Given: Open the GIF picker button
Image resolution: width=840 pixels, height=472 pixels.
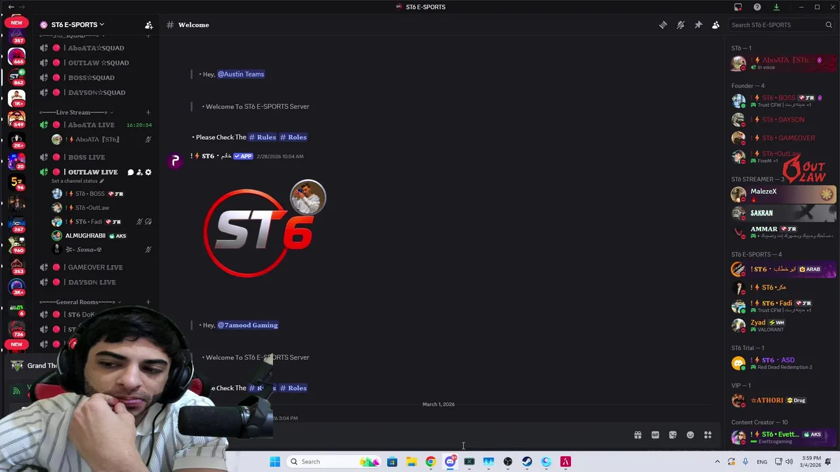Looking at the screenshot, I should (x=655, y=435).
